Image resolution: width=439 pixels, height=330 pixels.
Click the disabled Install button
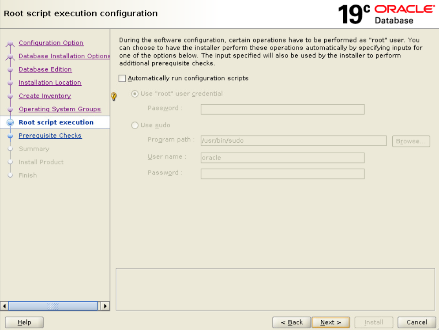(374, 322)
